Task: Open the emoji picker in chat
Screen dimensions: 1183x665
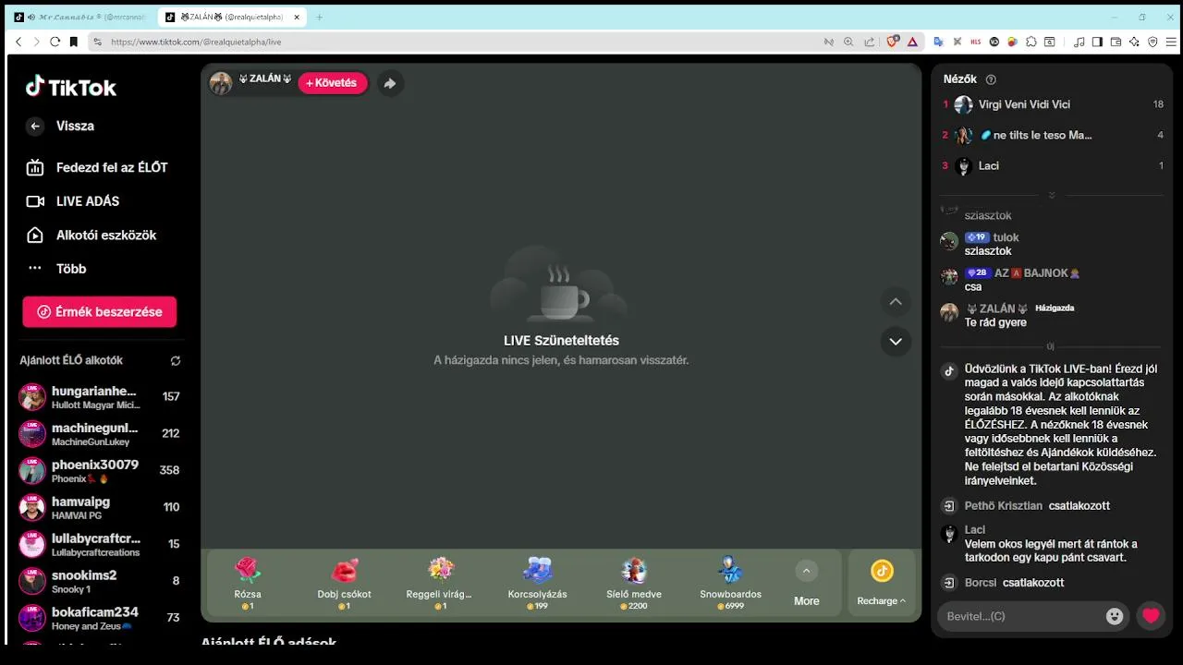Action: point(1115,616)
